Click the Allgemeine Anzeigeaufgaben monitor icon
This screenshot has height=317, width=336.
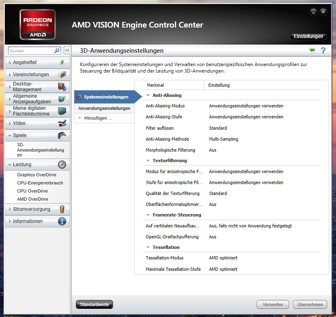click(x=62, y=99)
